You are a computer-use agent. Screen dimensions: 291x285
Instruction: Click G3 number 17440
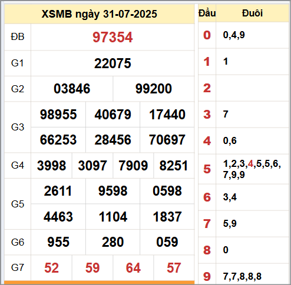tap(167, 115)
